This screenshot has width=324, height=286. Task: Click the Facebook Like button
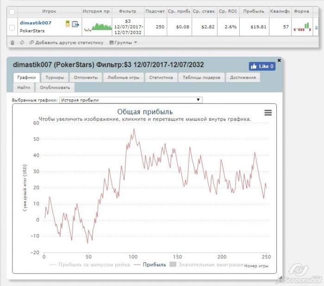262,66
